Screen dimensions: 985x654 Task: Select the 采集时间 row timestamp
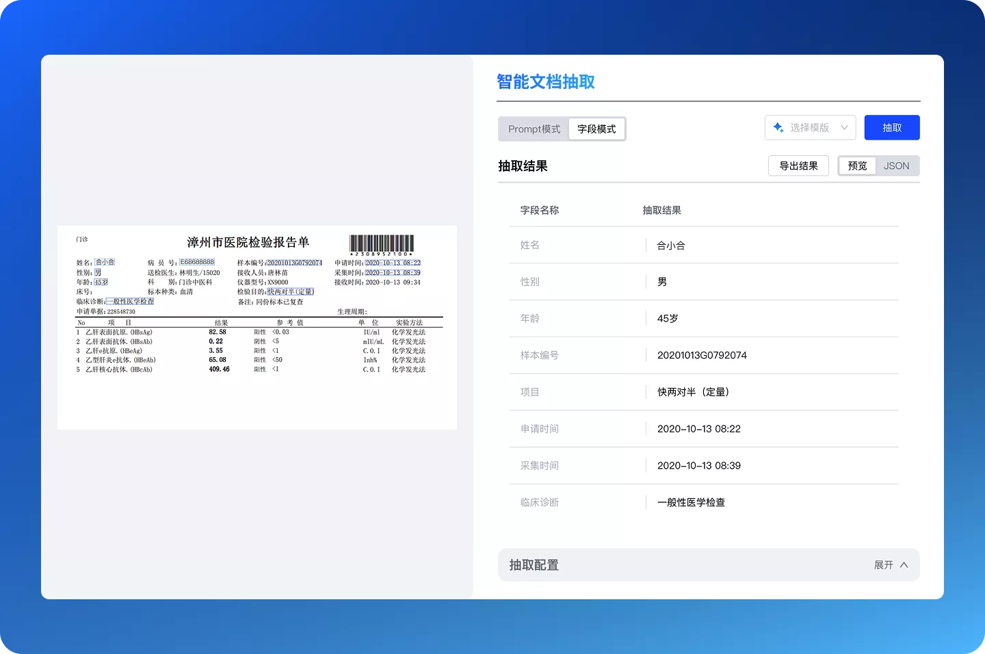[698, 465]
